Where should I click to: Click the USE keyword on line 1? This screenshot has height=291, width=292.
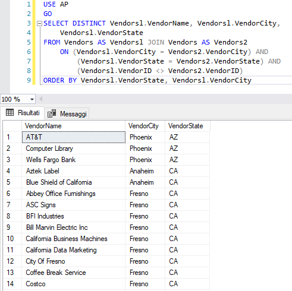[x=49, y=4]
